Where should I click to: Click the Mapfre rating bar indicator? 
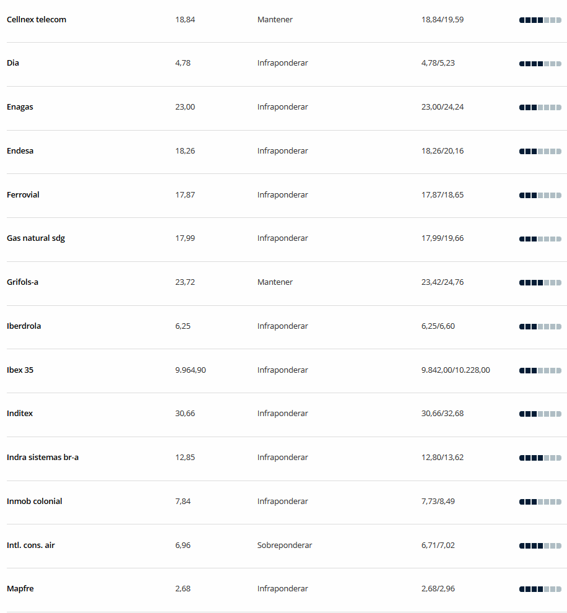(x=540, y=589)
